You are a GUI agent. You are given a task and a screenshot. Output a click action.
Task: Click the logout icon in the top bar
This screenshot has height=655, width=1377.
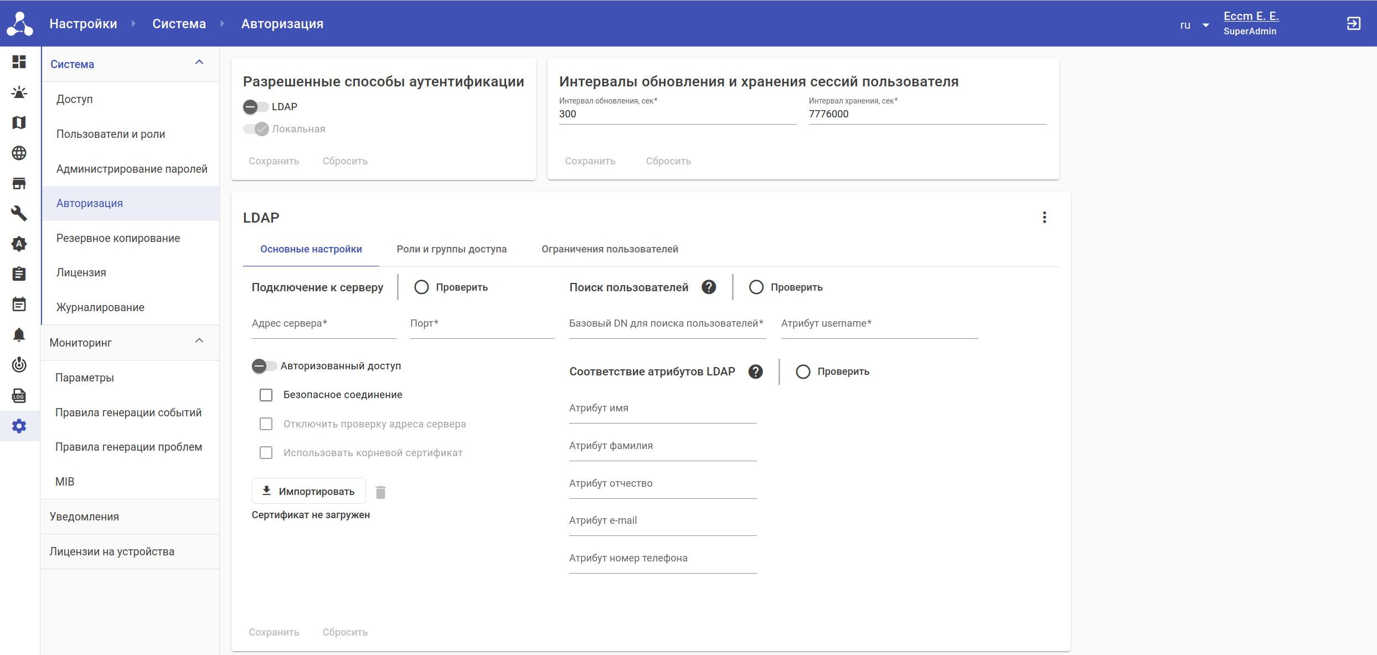pyautogui.click(x=1353, y=24)
